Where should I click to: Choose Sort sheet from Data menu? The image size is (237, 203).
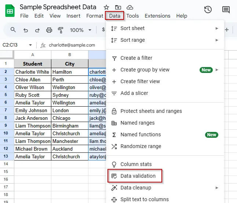[165, 28]
